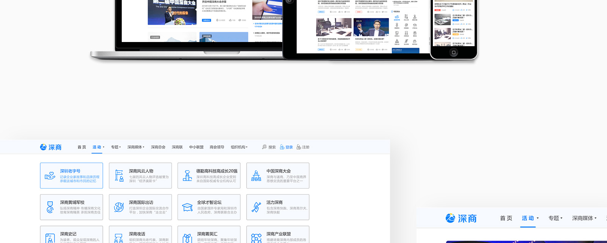607x243 pixels.
Task: Click the description text '打造深圳企业国际交流合作'
Action: [x=149, y=208]
